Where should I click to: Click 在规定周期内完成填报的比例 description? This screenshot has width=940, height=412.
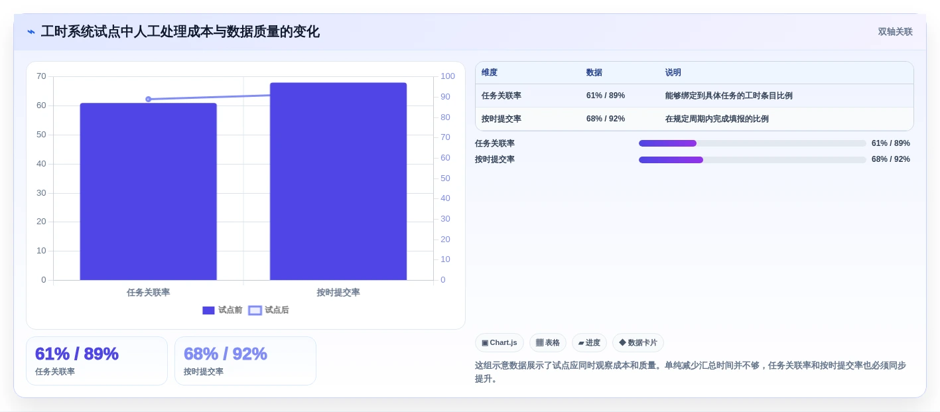717,119
